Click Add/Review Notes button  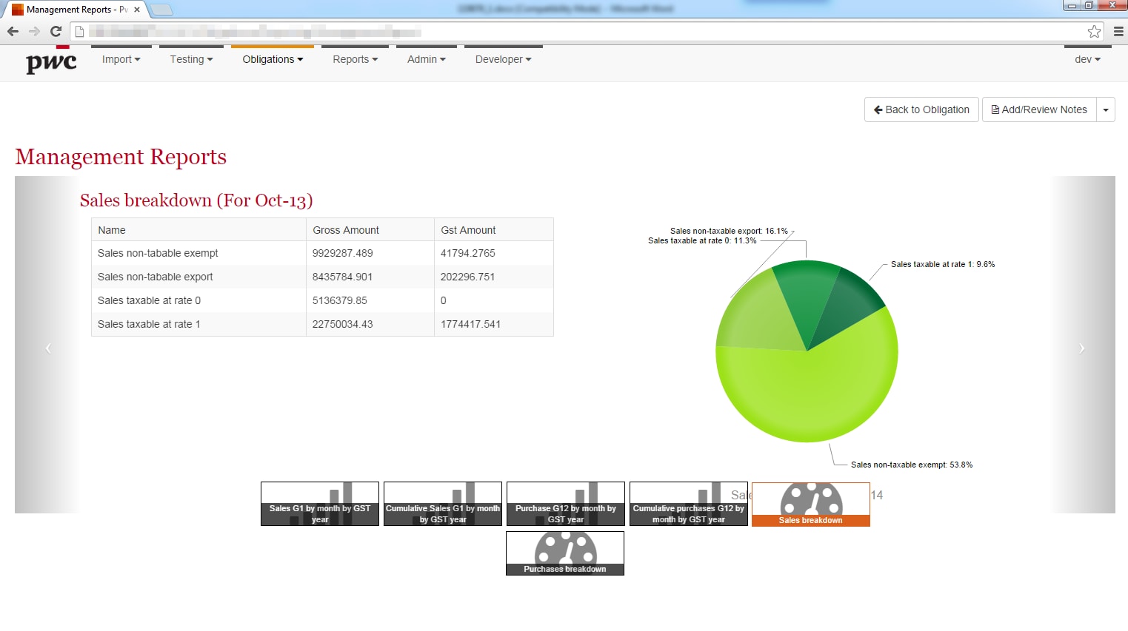click(x=1039, y=109)
